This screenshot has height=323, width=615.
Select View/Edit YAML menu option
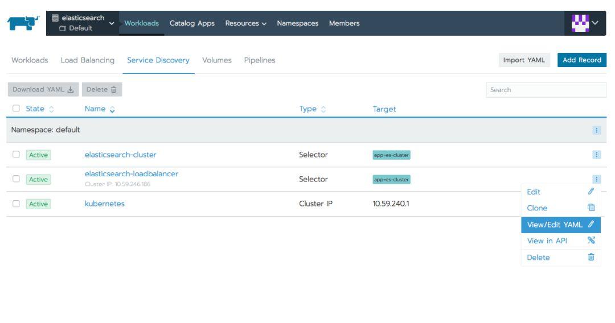pyautogui.click(x=561, y=225)
